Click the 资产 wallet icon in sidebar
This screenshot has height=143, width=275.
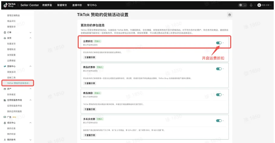point(5,89)
